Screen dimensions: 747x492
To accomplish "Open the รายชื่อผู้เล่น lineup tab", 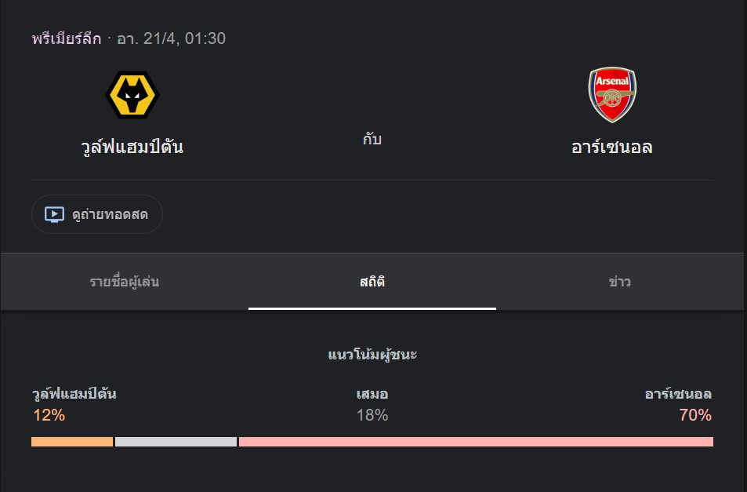I will pos(125,282).
